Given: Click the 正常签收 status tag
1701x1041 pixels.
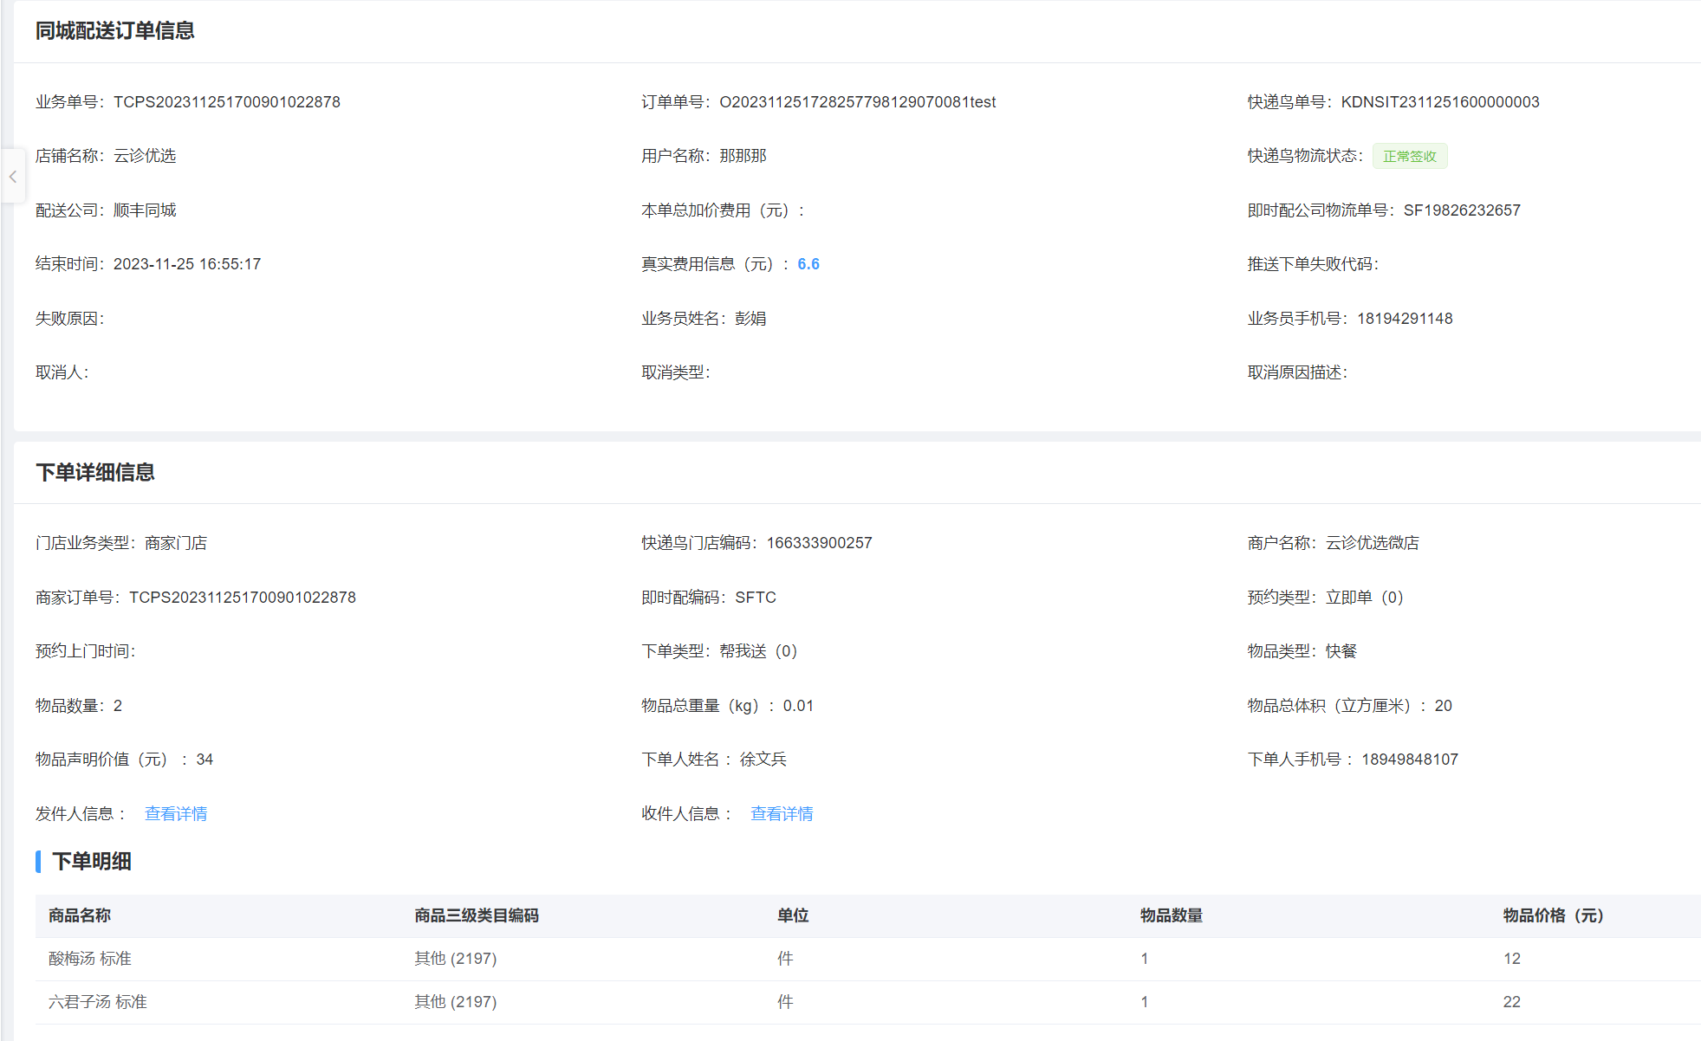Looking at the screenshot, I should click(x=1410, y=156).
